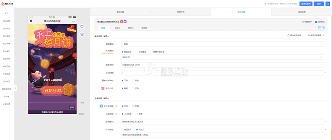Viewport: 332px width, 140px height.
Task: Click the X close icon in phone preview header
Action: (31, 21)
